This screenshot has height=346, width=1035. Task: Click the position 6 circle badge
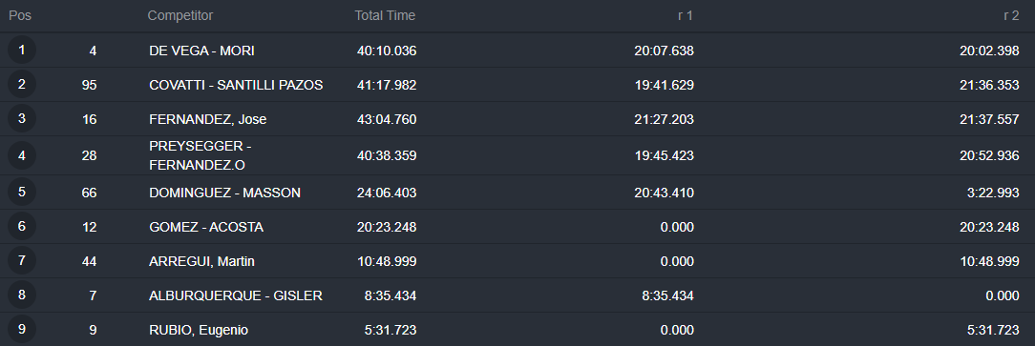click(22, 227)
